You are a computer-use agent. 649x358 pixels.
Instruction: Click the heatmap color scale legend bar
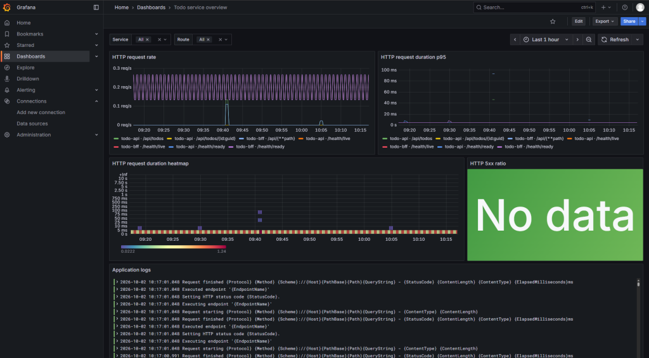174,246
